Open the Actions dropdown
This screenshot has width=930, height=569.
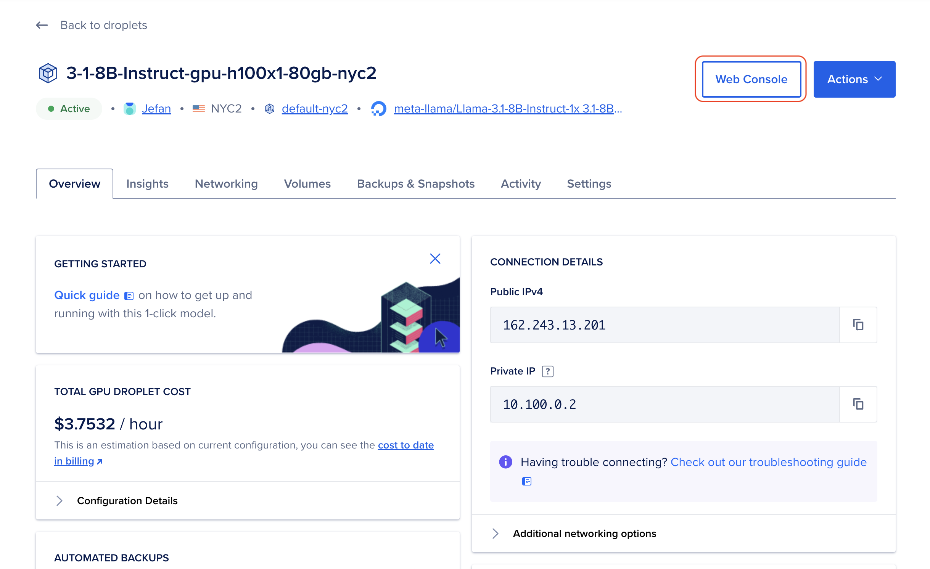coord(854,79)
